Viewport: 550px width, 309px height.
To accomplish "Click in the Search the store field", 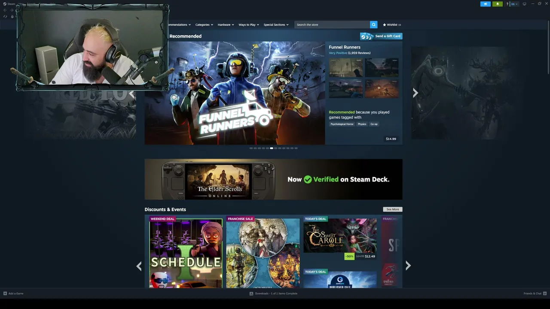I will click(x=332, y=25).
